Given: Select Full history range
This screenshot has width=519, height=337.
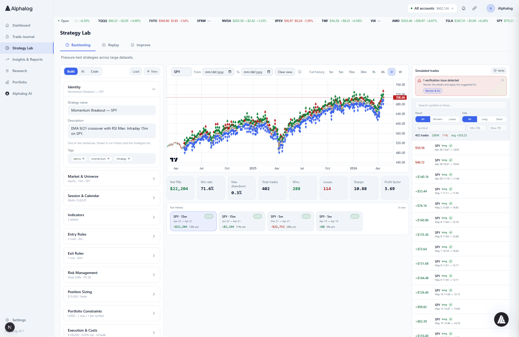Looking at the screenshot, I should coord(317,72).
